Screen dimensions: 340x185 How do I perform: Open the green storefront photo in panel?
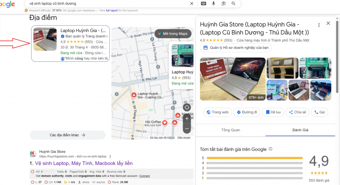[315, 68]
